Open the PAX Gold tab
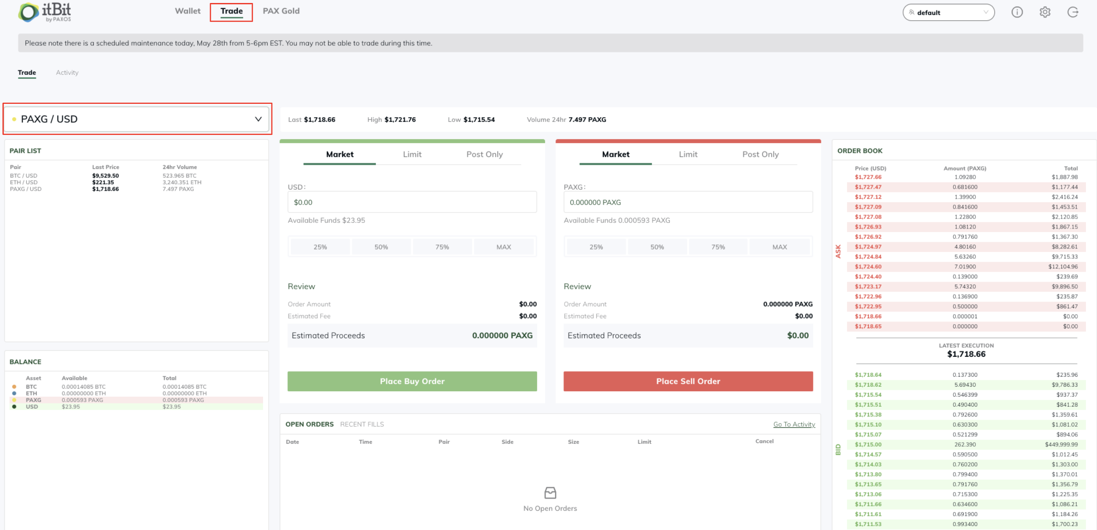Viewport: 1097px width, 530px height. pos(281,11)
